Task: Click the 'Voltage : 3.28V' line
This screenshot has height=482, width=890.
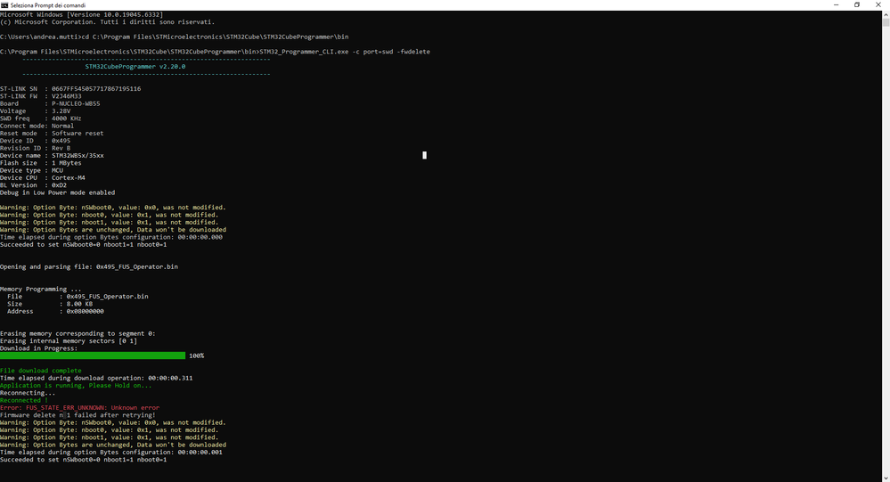Action: (x=36, y=110)
